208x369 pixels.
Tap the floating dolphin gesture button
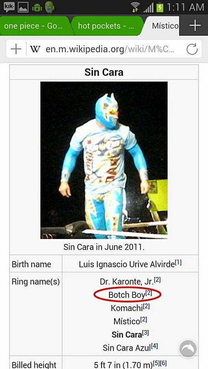coord(188,349)
